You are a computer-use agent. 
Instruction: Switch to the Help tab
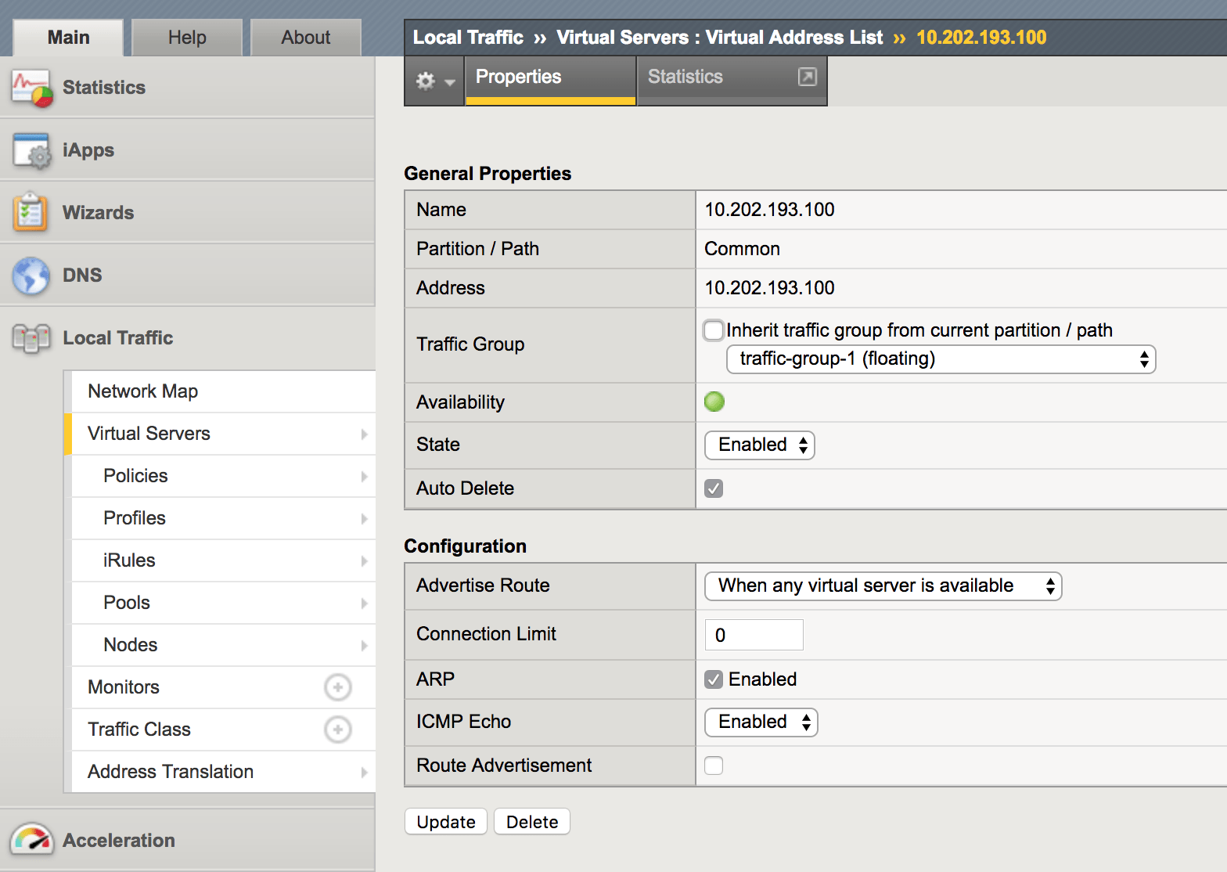click(187, 38)
